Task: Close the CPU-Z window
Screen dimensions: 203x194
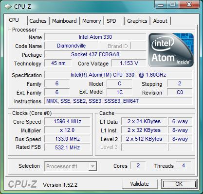Action: coord(188,5)
